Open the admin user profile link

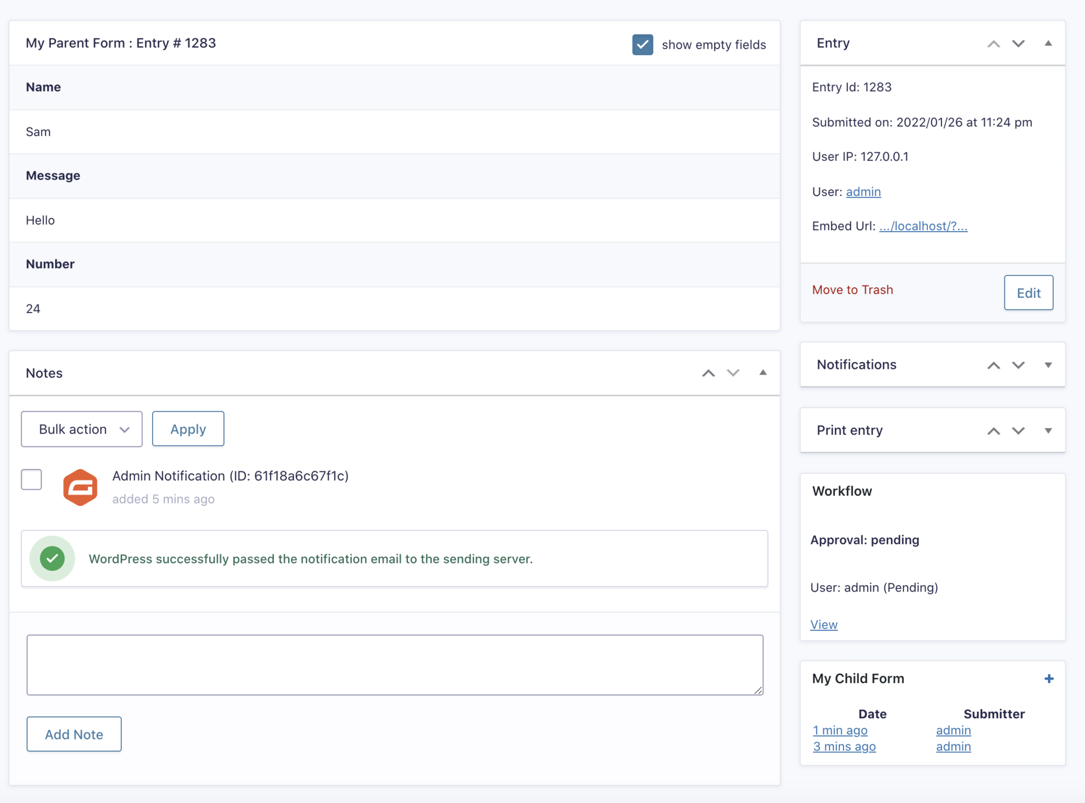863,192
